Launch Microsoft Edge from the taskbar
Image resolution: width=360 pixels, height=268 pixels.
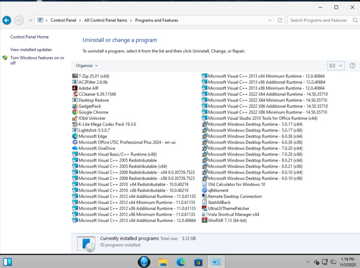tap(181, 262)
